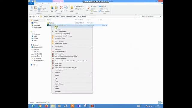This screenshot has height=108, width=192.
Task: Click History in the ribbon
Action: pos(94,11)
